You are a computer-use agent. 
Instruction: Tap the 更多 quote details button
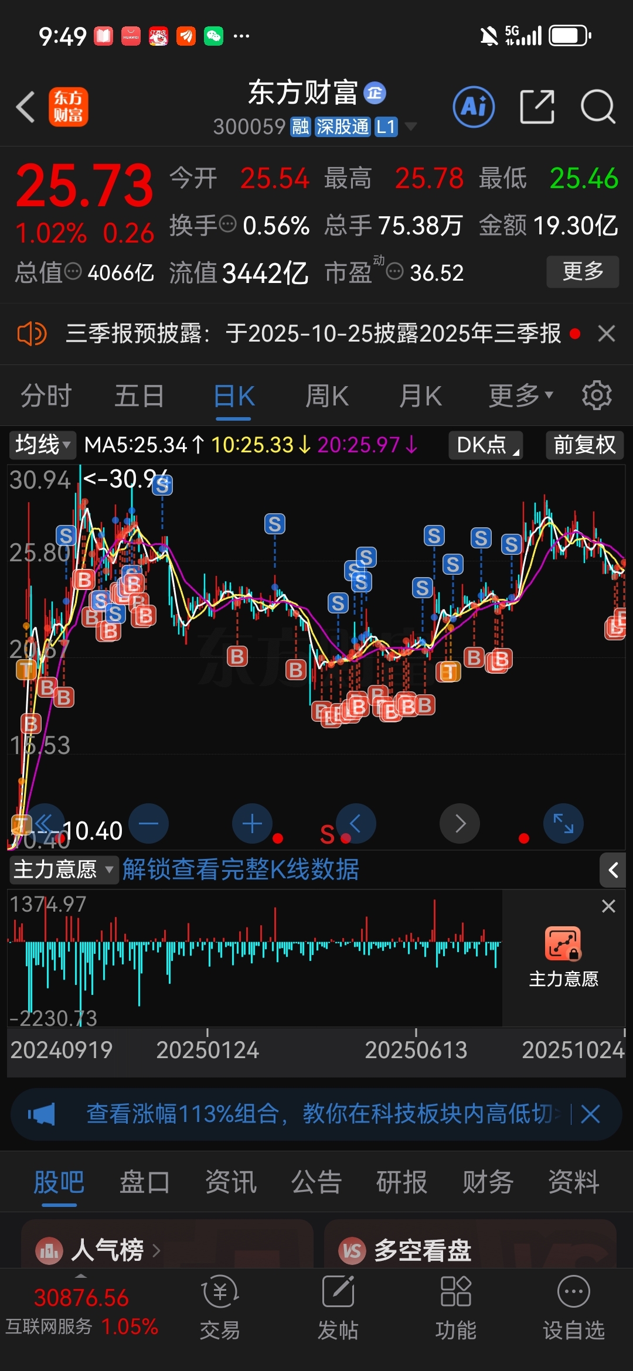click(583, 271)
